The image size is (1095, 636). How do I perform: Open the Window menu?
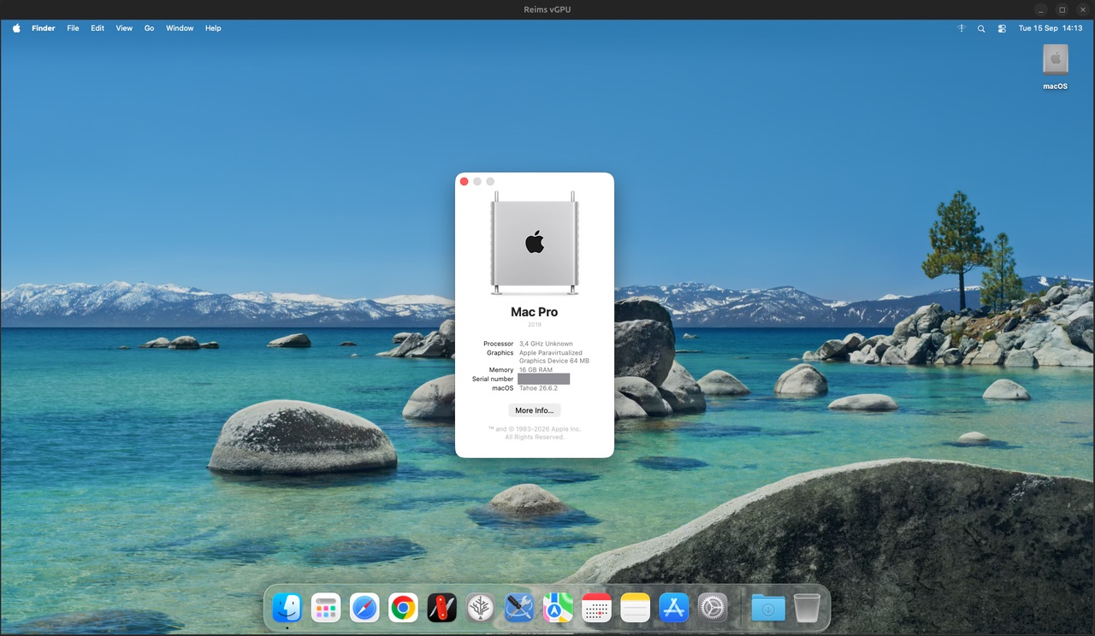(180, 28)
